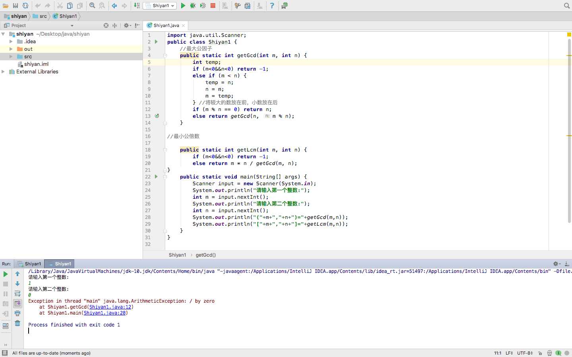Open Project Structure icon in toolbar
This screenshot has width=572, height=357.
coord(247,6)
